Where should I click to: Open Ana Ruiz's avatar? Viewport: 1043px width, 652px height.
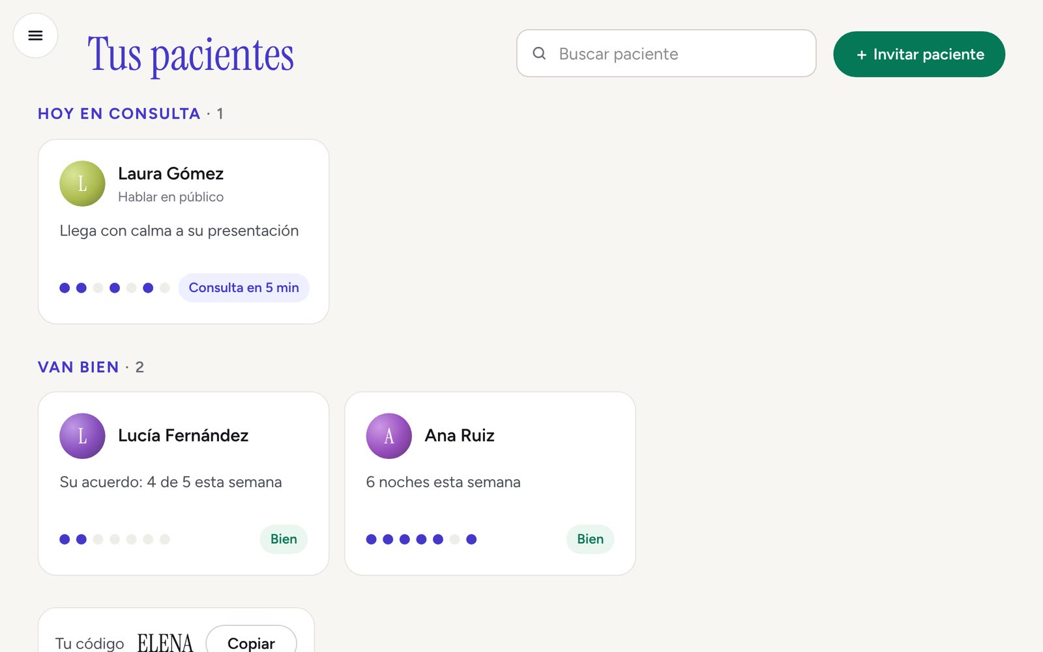point(389,436)
